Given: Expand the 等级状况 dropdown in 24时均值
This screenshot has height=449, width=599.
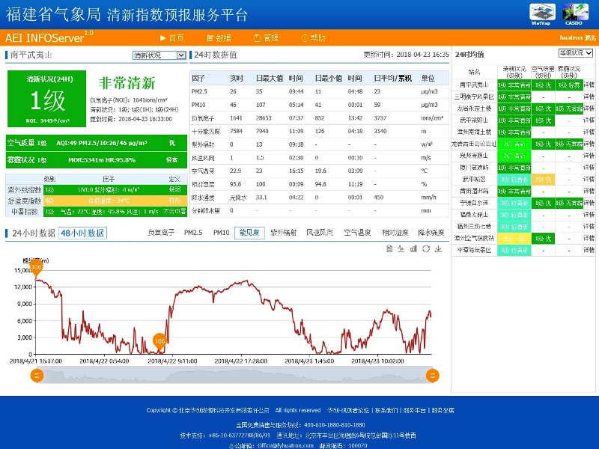Looking at the screenshot, I should [x=575, y=53].
